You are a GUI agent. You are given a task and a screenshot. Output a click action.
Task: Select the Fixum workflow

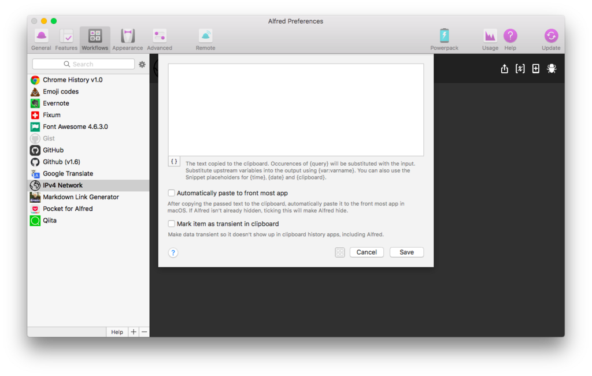[x=88, y=115]
